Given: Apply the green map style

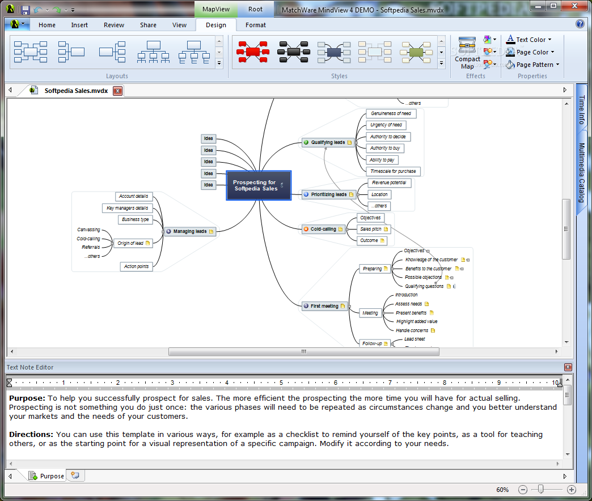Looking at the screenshot, I should (416, 52).
